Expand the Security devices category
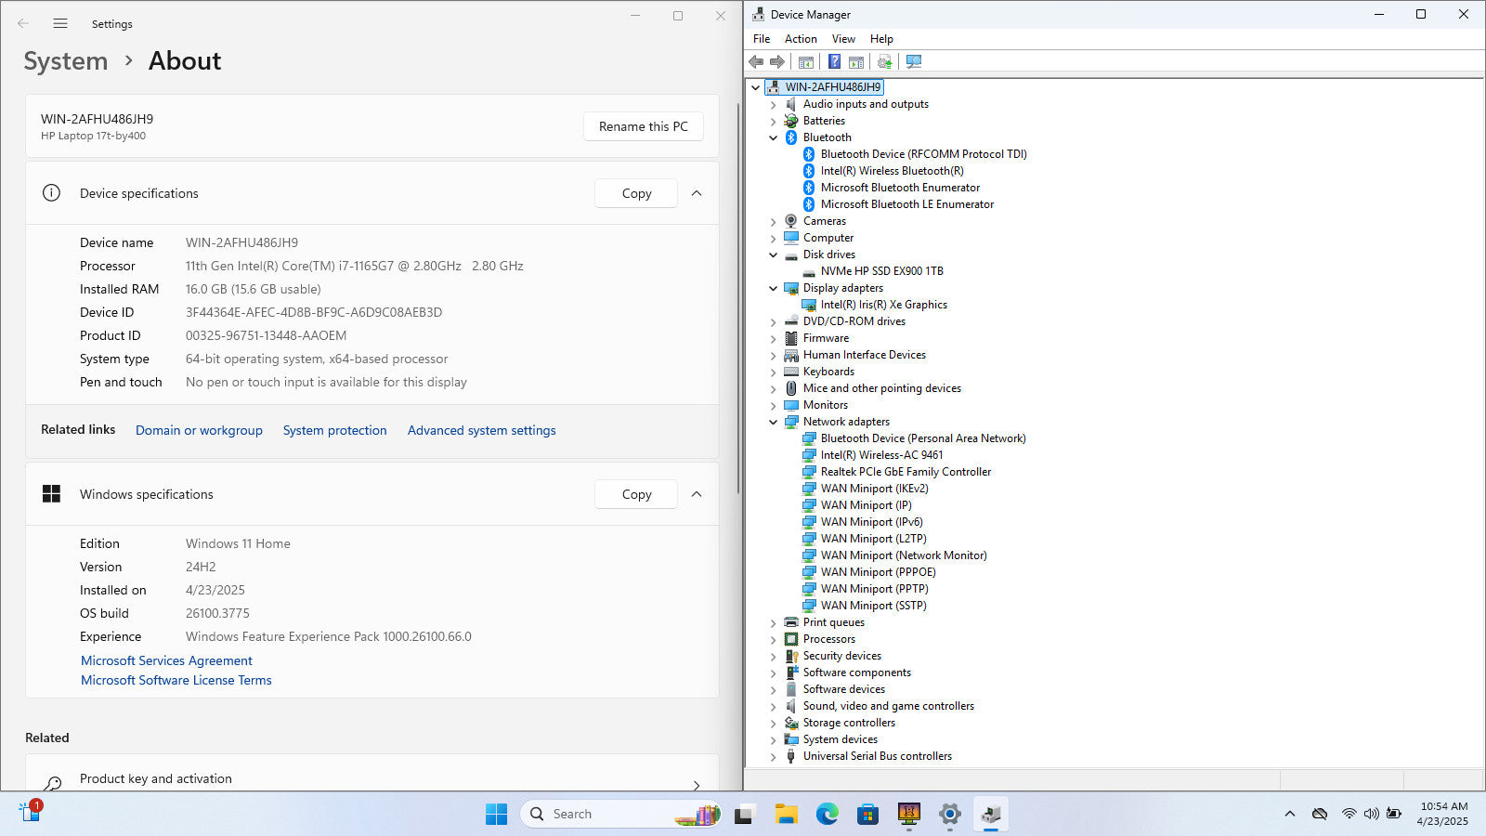 (x=773, y=656)
